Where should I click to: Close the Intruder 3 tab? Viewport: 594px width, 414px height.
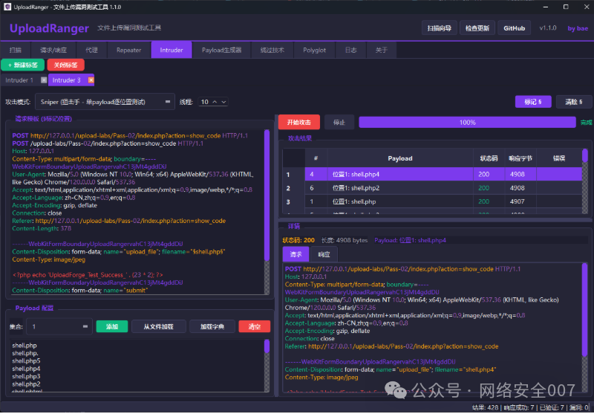pos(91,80)
